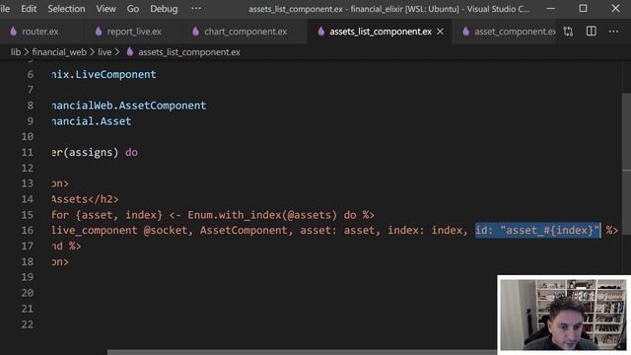Expand hidden menu items via menu bar ellipsis
Image resolution: width=631 pixels, height=355 pixels.
[196, 9]
